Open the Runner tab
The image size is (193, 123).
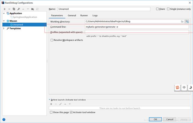(x=84, y=15)
